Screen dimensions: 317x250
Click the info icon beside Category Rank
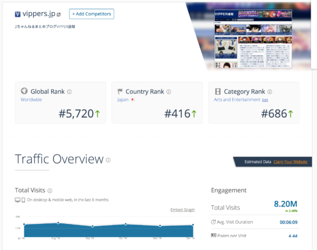270,92
